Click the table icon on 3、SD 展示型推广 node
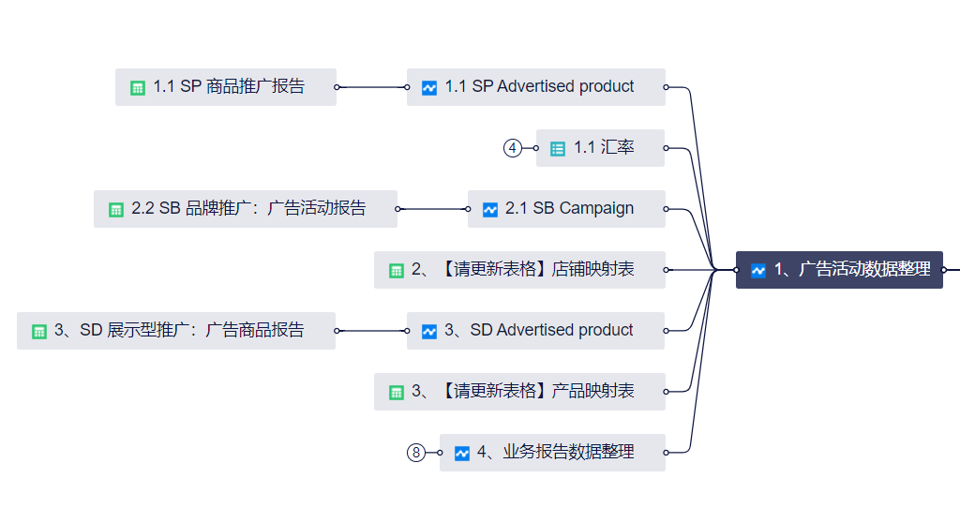This screenshot has width=960, height=523. click(x=39, y=331)
